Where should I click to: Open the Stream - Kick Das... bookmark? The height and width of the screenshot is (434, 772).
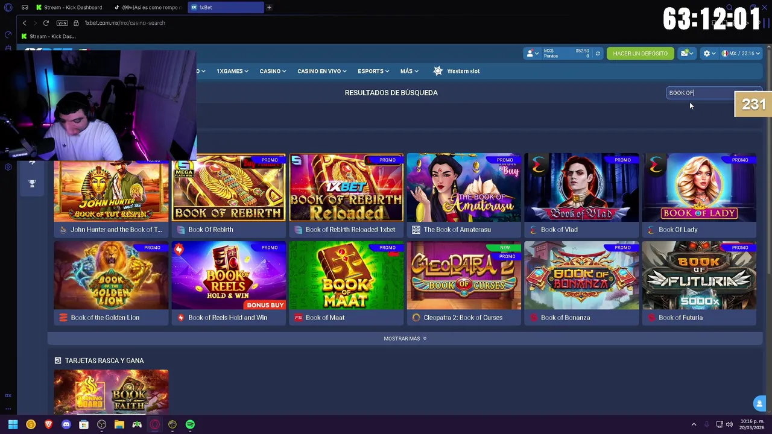(x=48, y=36)
